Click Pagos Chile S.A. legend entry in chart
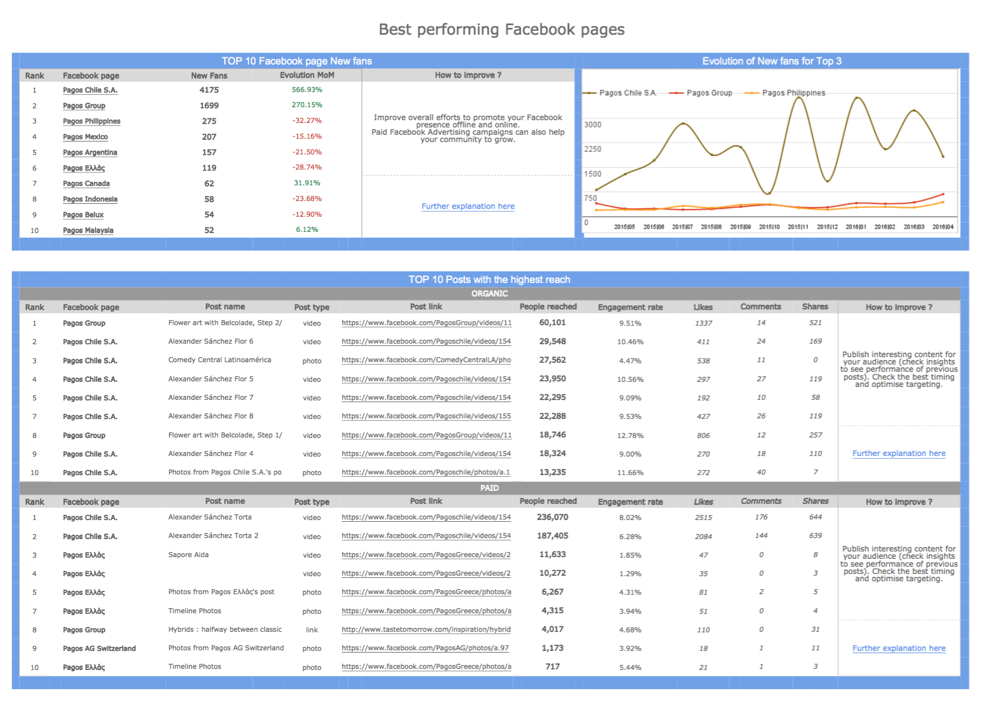The image size is (987, 702). pos(627,93)
